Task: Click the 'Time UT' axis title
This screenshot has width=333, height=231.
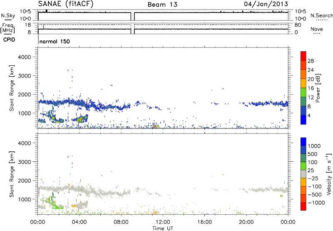Action: click(x=163, y=228)
